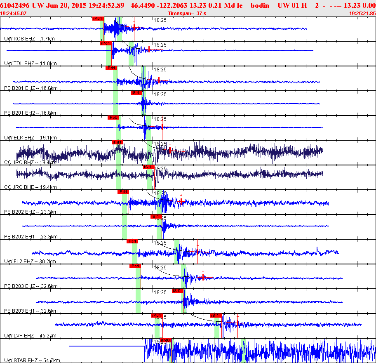This screenshot has width=376, height=363.
Task: Select the iPc1 pick flag on KOS EHZ
Action: pyautogui.click(x=98, y=19)
